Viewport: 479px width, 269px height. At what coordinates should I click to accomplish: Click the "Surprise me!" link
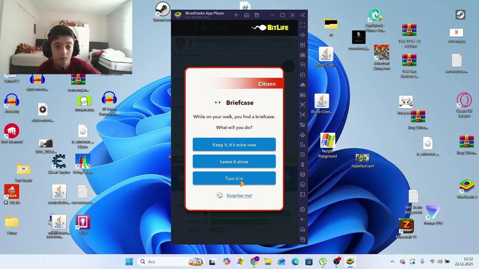coord(239,195)
